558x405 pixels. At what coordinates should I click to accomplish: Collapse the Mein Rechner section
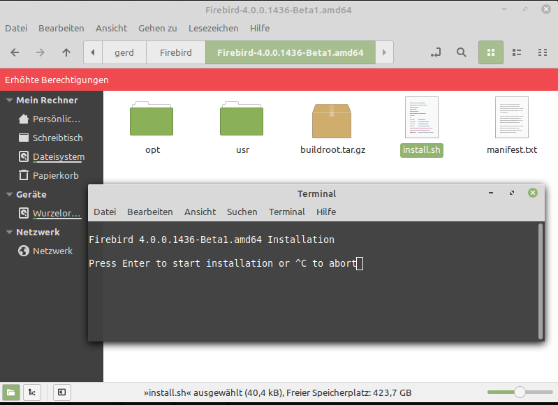10,101
